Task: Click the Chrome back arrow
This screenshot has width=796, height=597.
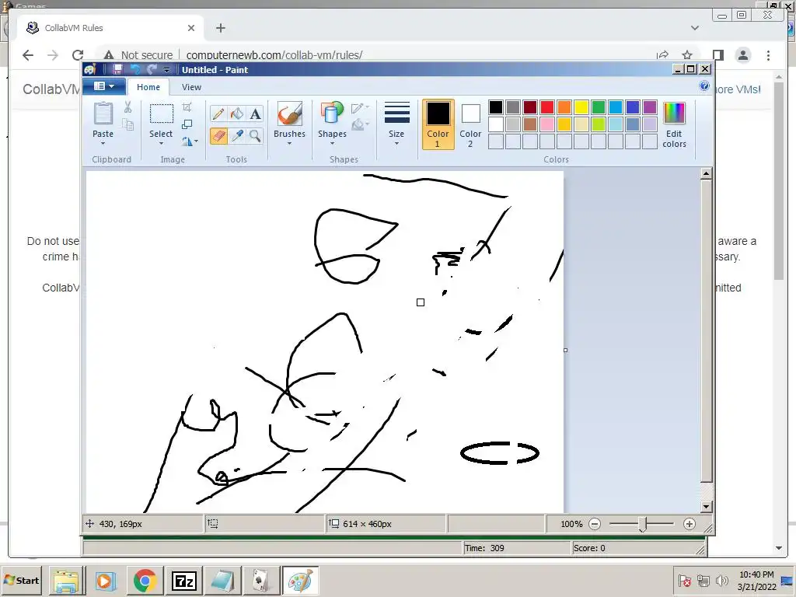Action: (28, 55)
